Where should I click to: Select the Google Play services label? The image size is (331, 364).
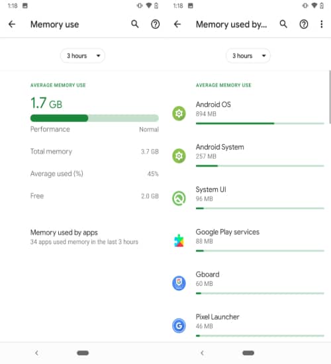228,232
